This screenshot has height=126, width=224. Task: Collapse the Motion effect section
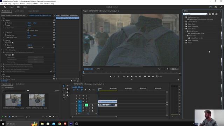[x=2, y=20]
